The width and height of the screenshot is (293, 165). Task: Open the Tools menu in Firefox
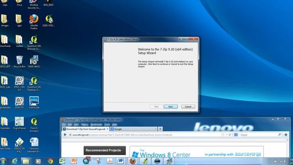click(x=107, y=125)
